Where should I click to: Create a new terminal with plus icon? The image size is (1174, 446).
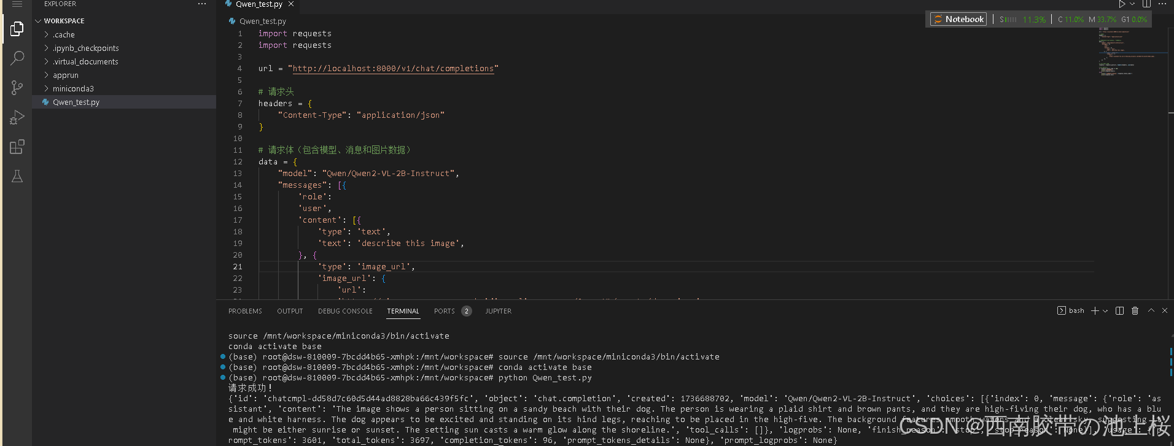pyautogui.click(x=1095, y=311)
